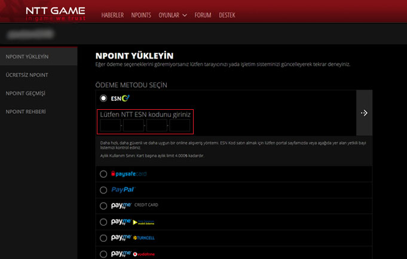Select the PayPal radio button

click(x=103, y=190)
